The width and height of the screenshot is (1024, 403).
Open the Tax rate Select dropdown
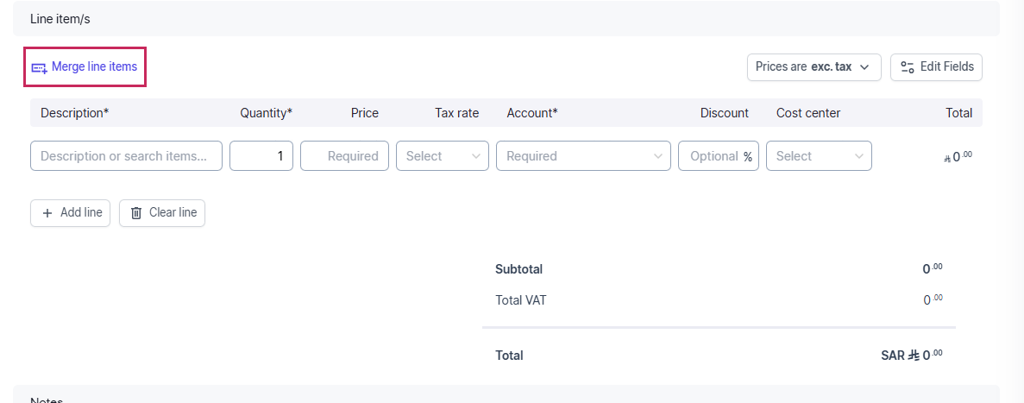[x=442, y=156]
